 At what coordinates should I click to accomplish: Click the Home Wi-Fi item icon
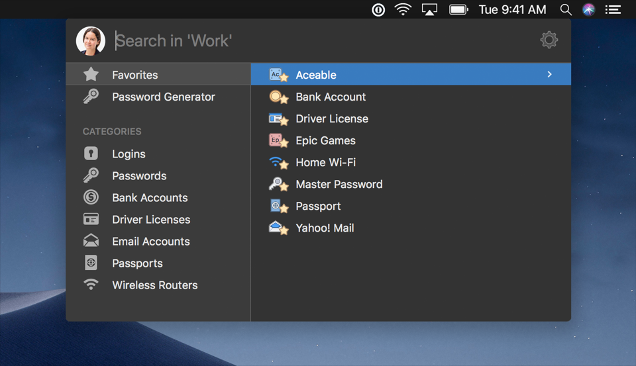(x=278, y=163)
